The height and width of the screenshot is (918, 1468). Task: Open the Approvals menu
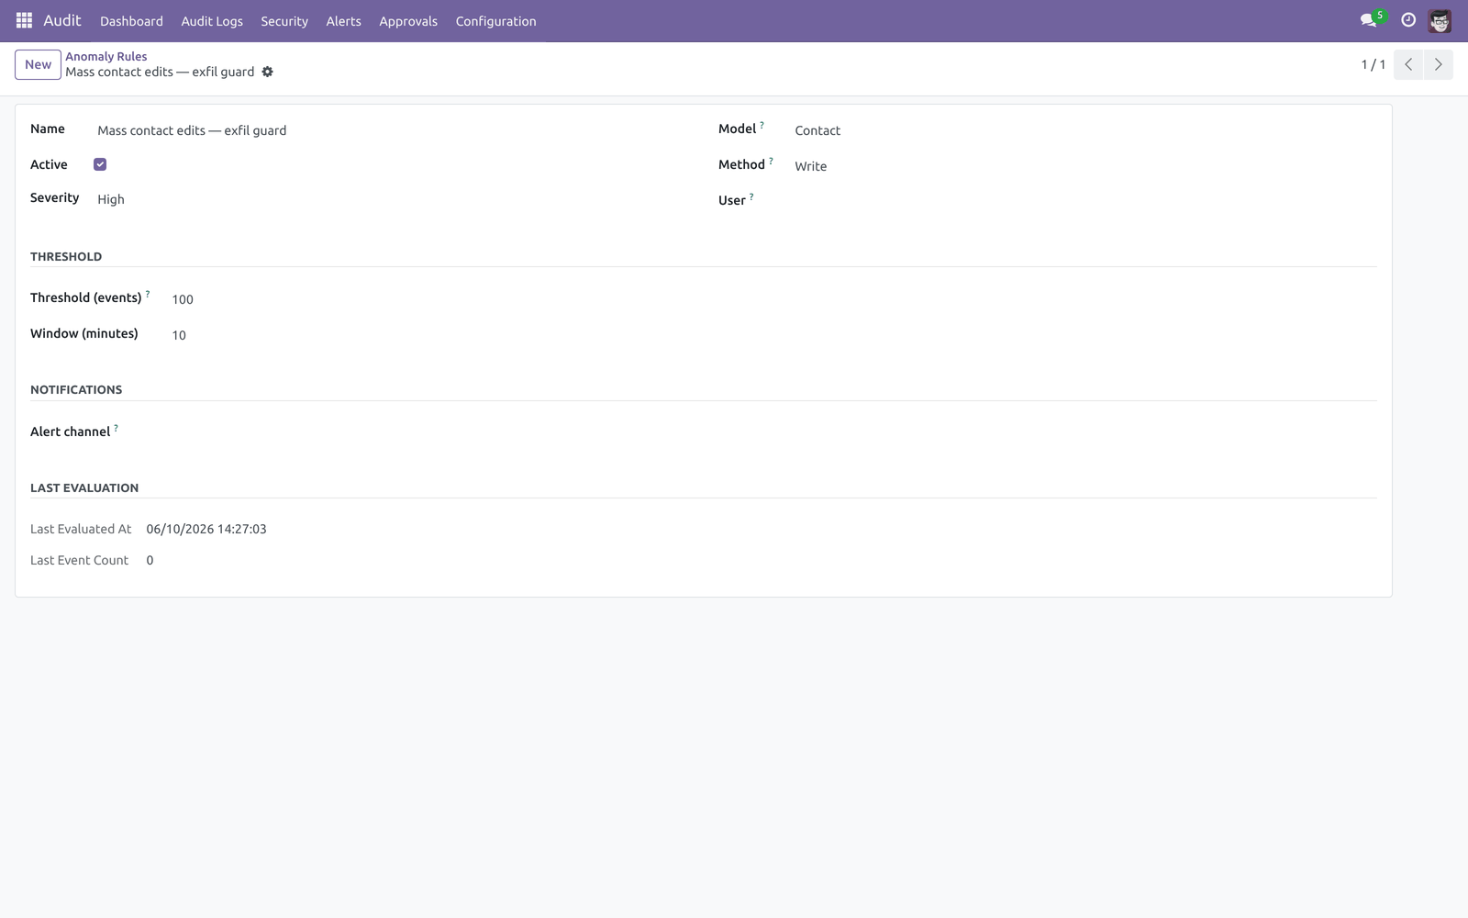(408, 21)
